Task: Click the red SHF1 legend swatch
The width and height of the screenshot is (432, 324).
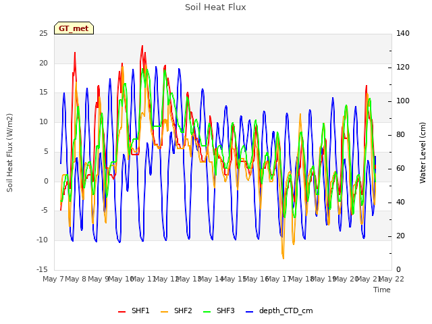Action: [122, 312]
